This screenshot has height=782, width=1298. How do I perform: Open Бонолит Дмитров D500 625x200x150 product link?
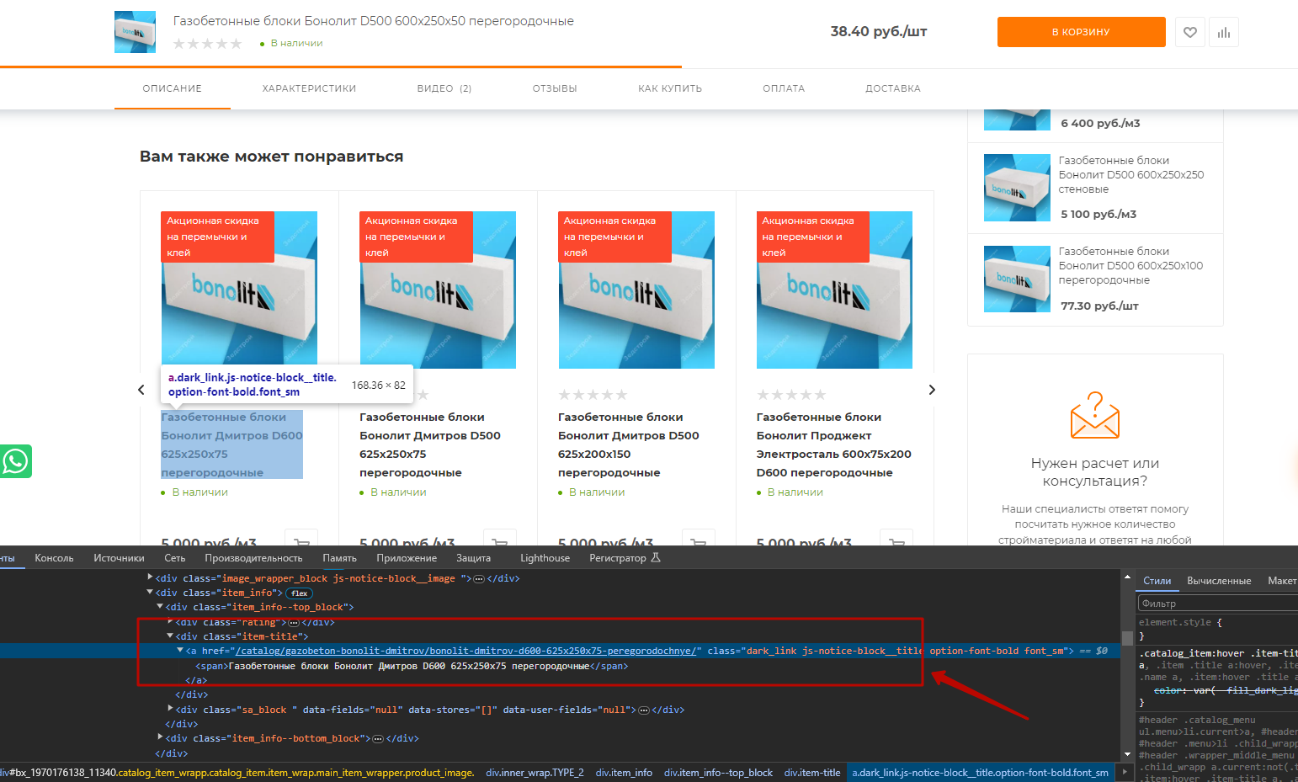628,444
